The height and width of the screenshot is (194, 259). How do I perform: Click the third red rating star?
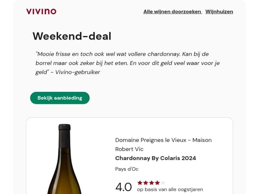click(152, 183)
